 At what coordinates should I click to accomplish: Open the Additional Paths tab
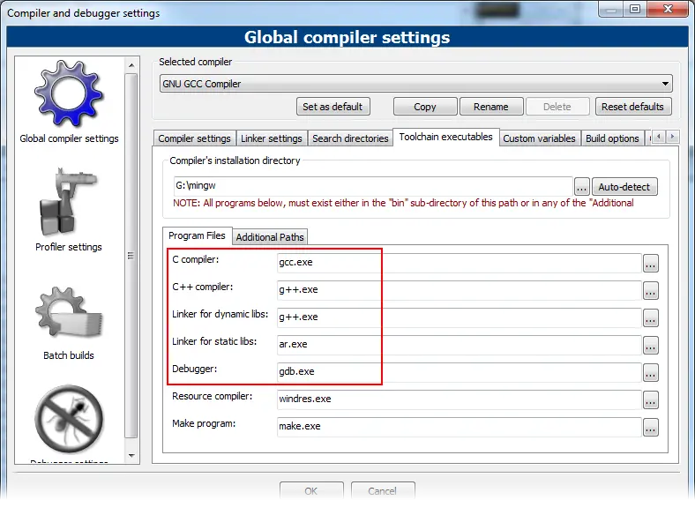click(270, 237)
